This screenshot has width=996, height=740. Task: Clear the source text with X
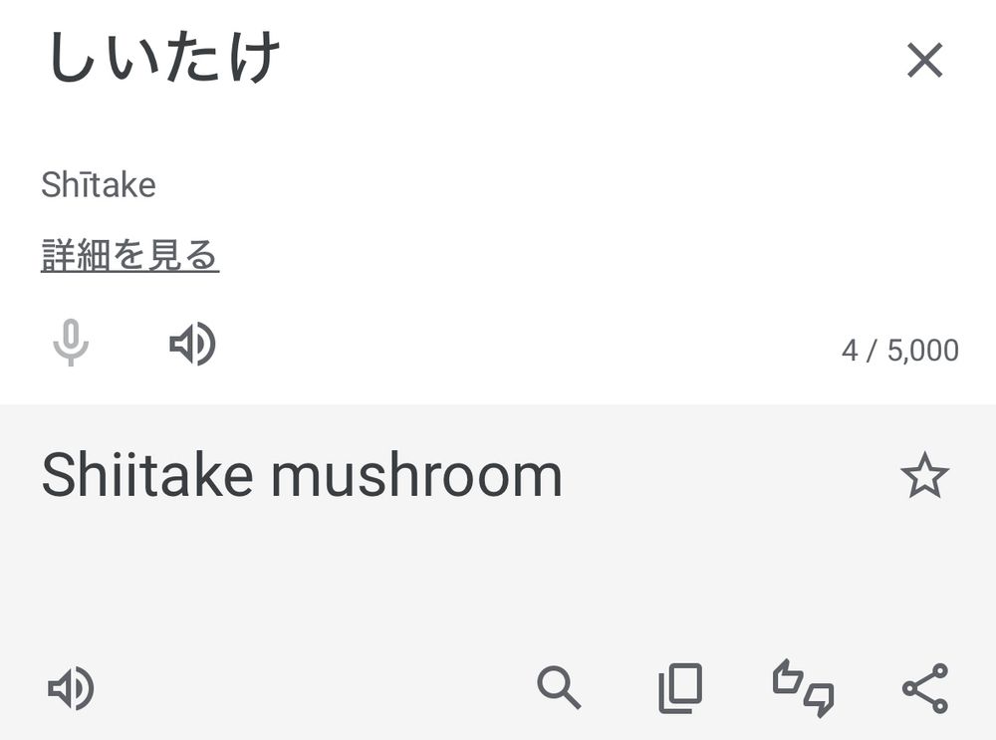pyautogui.click(x=924, y=62)
